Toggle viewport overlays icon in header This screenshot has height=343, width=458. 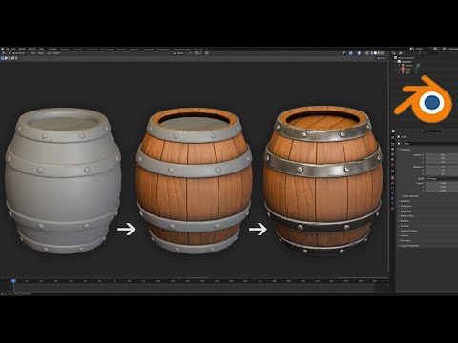[359, 53]
